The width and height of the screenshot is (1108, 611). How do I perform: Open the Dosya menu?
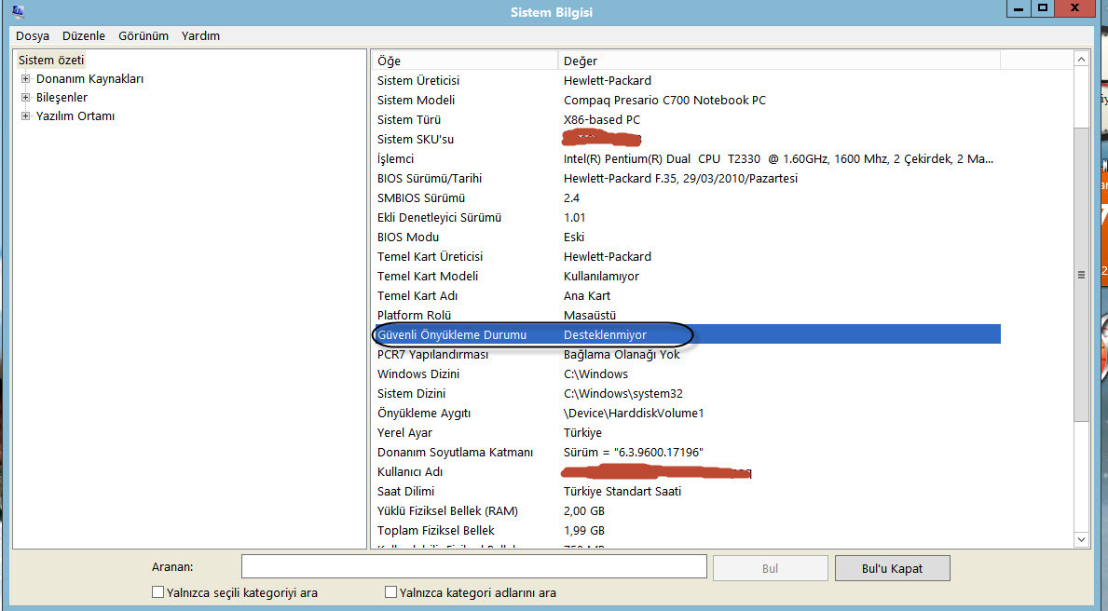(33, 36)
